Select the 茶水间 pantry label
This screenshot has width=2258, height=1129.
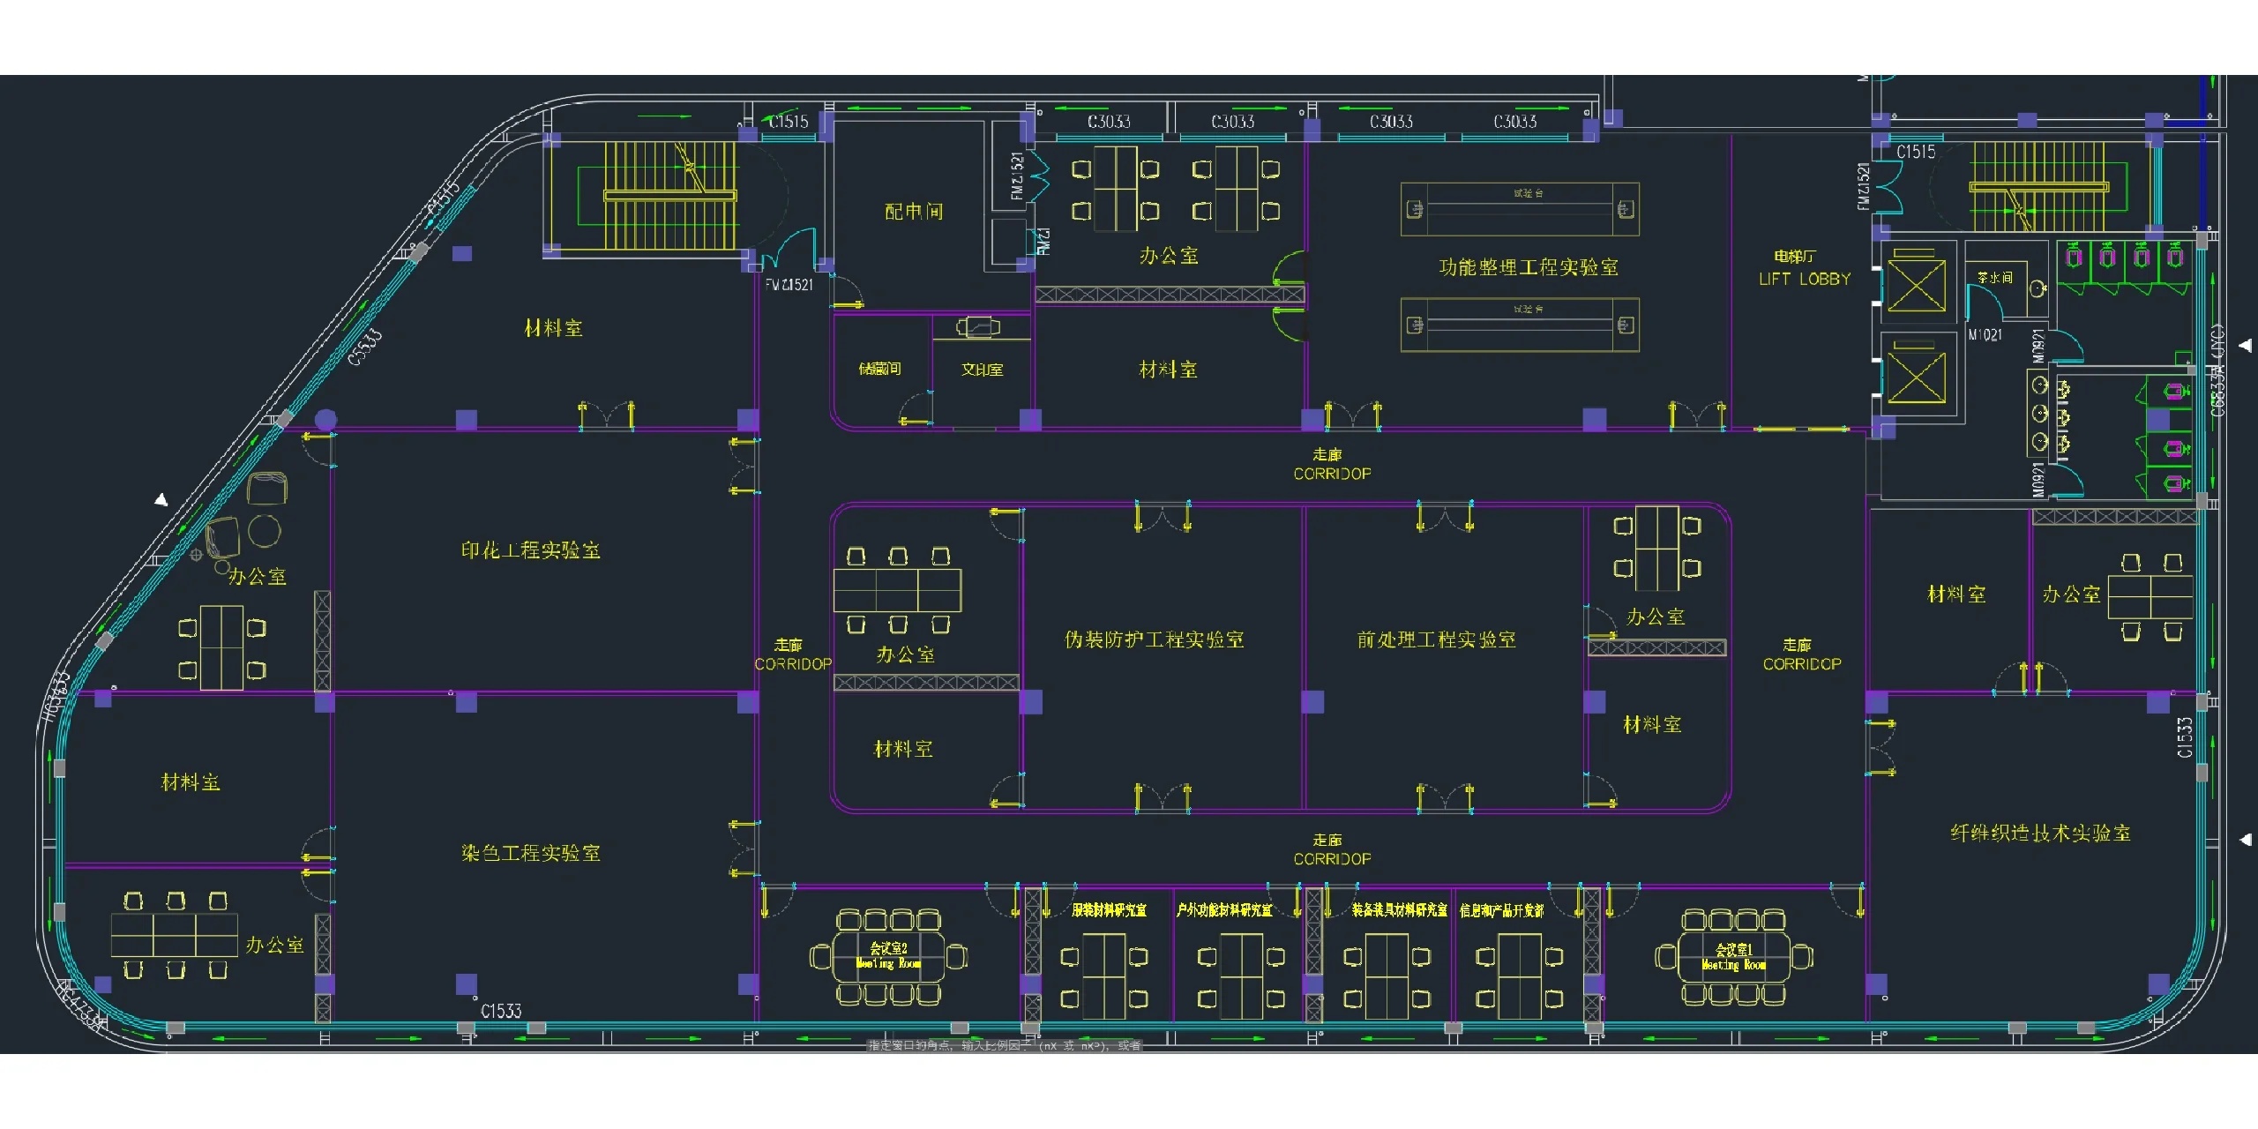(1995, 277)
